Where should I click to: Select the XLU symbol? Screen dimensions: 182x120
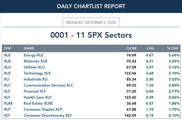point(7,67)
